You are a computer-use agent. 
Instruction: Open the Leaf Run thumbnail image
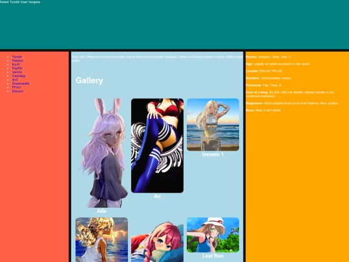213,235
